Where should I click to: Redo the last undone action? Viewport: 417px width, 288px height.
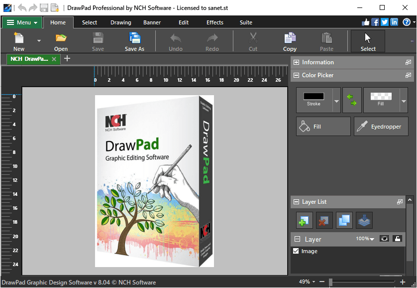click(x=212, y=41)
